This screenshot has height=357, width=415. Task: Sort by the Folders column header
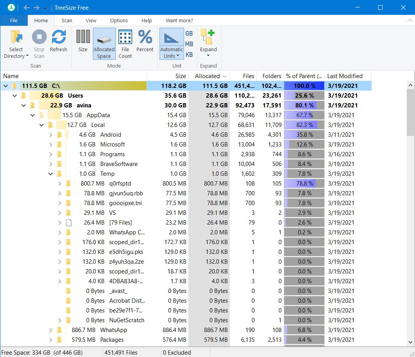(x=270, y=76)
